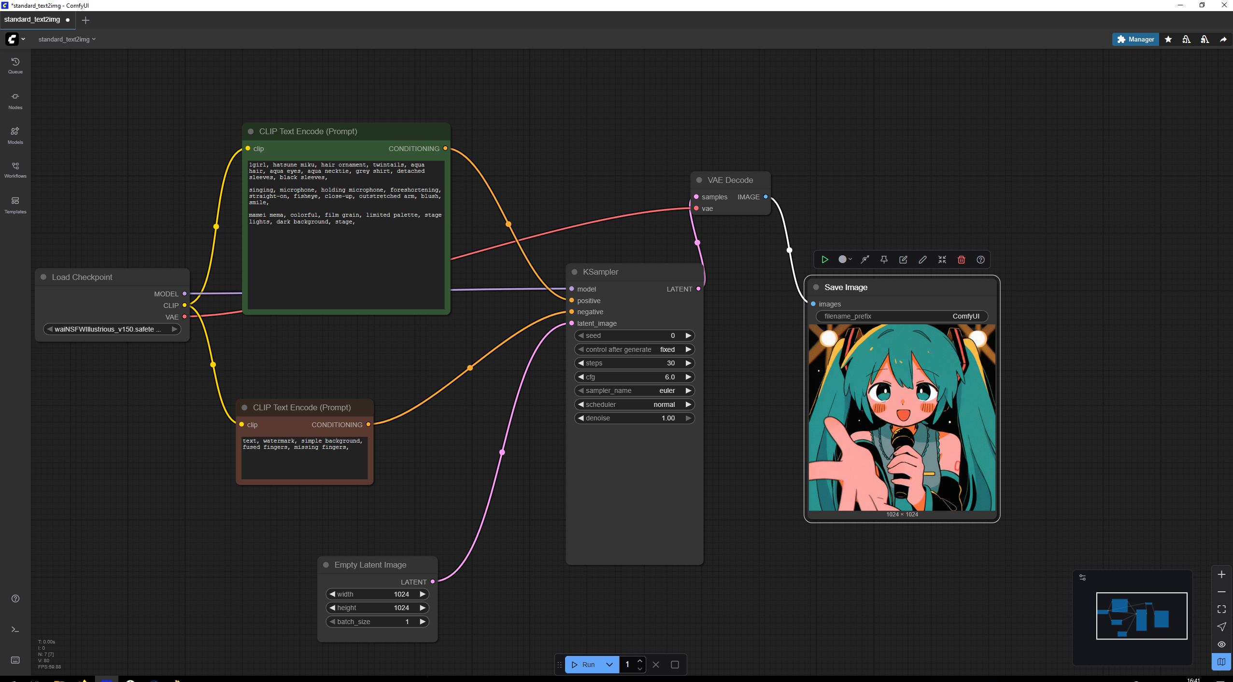Cancel current run with X button
1233x682 pixels.
656,665
